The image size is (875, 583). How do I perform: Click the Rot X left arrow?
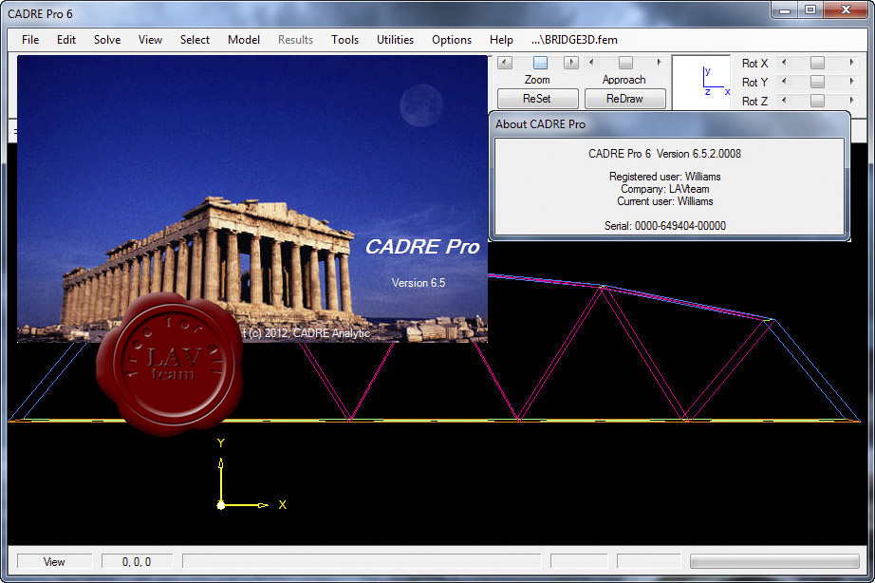coord(784,63)
